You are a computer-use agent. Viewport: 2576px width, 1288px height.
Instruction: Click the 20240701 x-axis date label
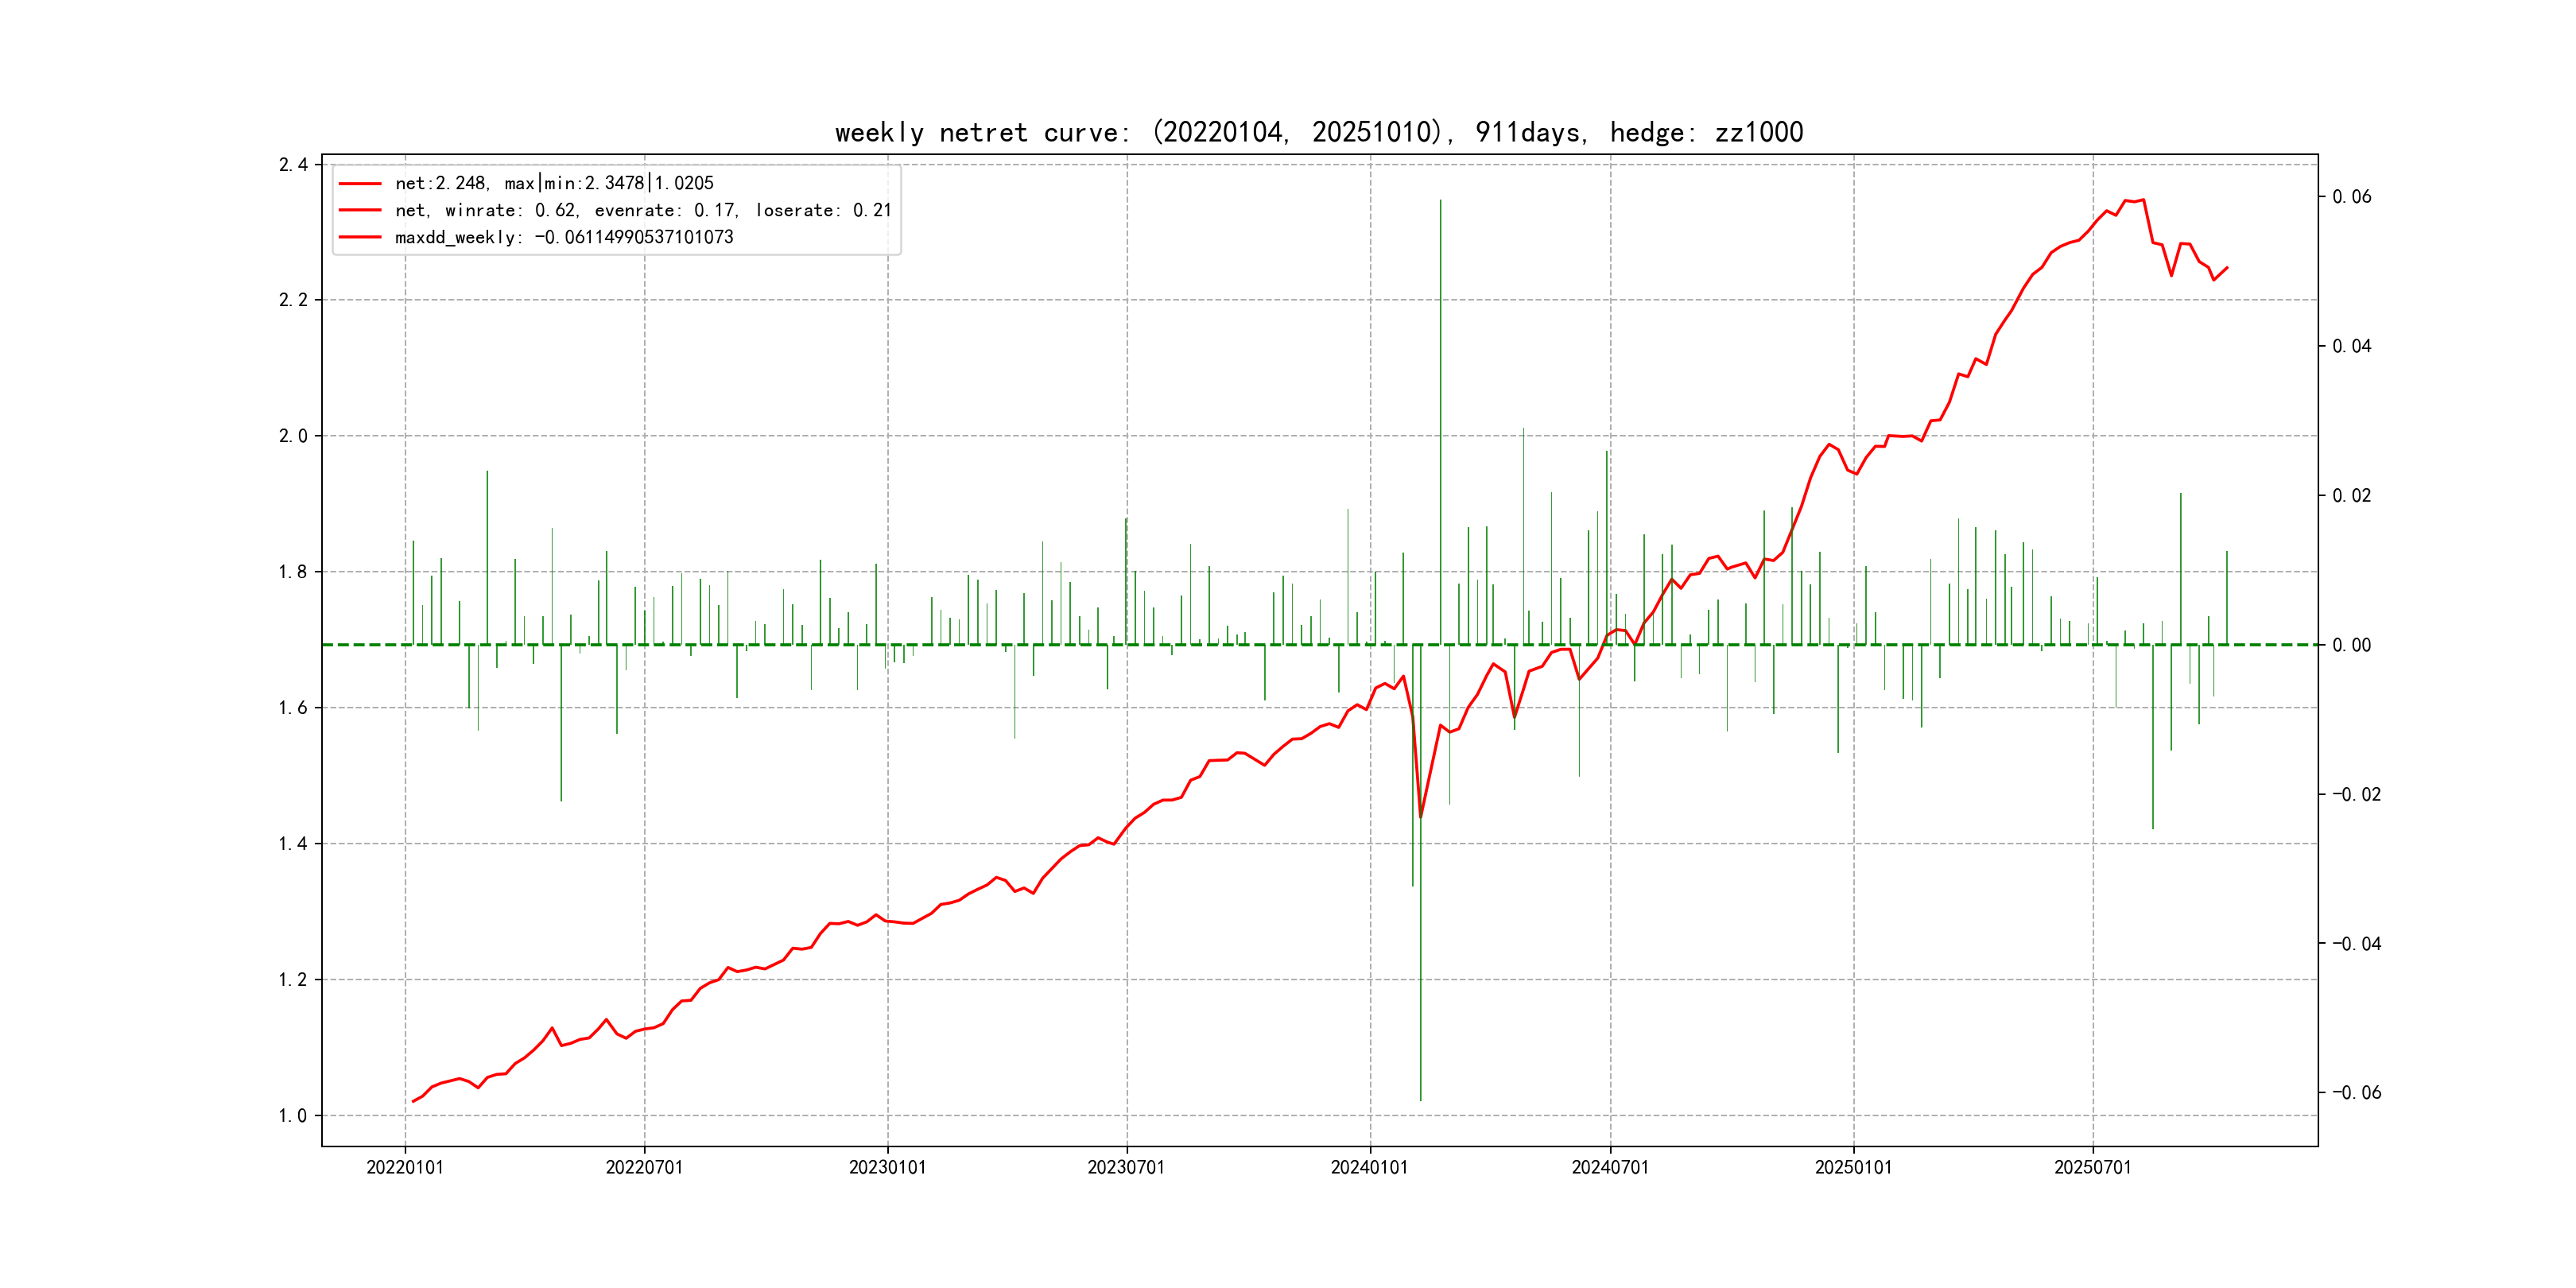[x=1610, y=1168]
